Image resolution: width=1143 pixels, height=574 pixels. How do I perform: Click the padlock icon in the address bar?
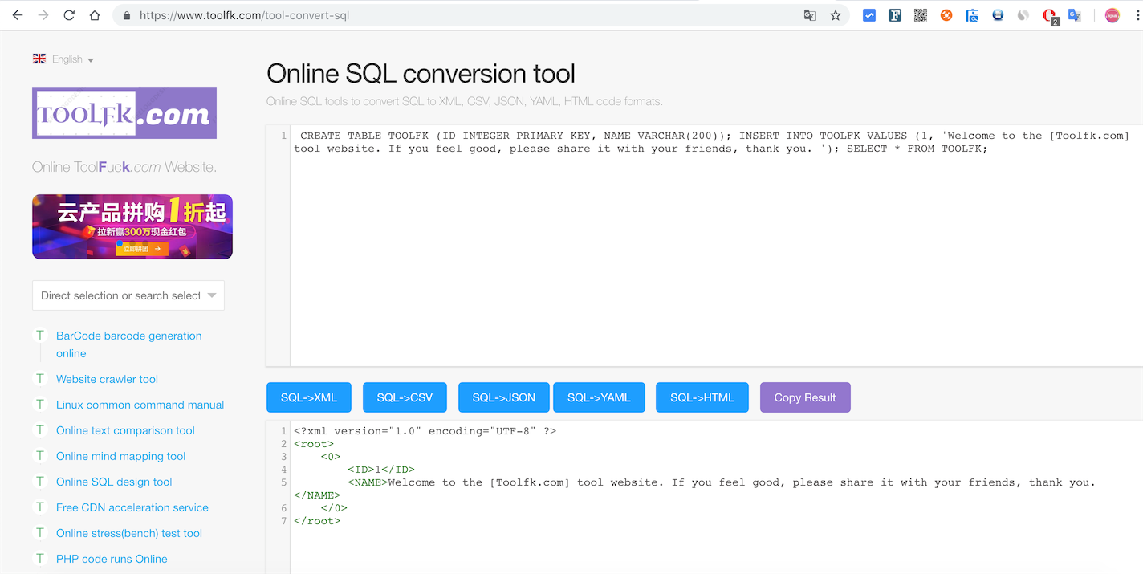125,14
